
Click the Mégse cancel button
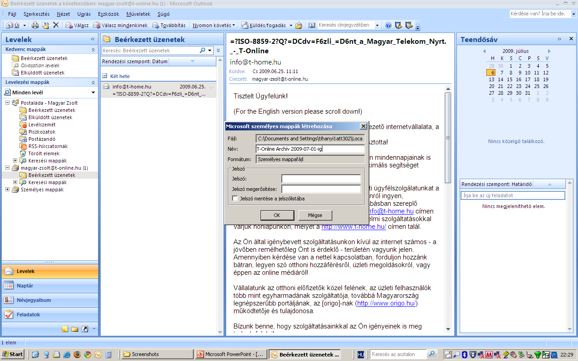pos(315,215)
